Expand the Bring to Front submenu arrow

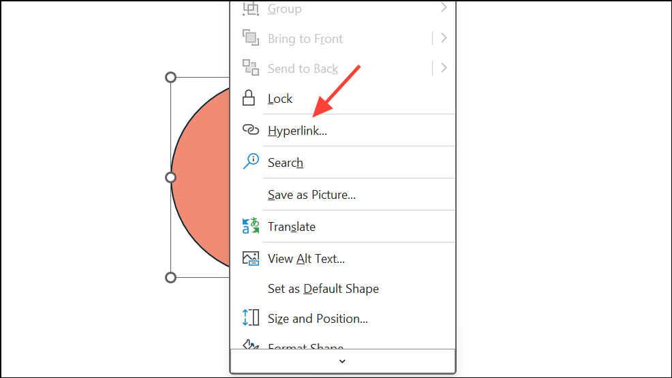444,38
